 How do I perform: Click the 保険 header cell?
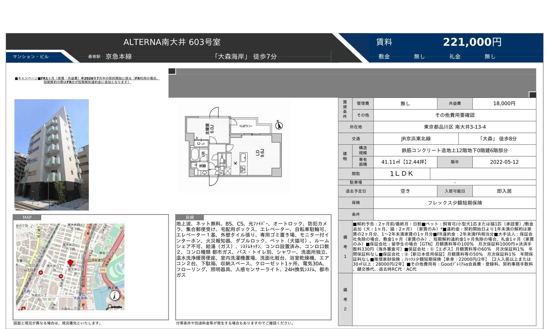pyautogui.click(x=356, y=203)
